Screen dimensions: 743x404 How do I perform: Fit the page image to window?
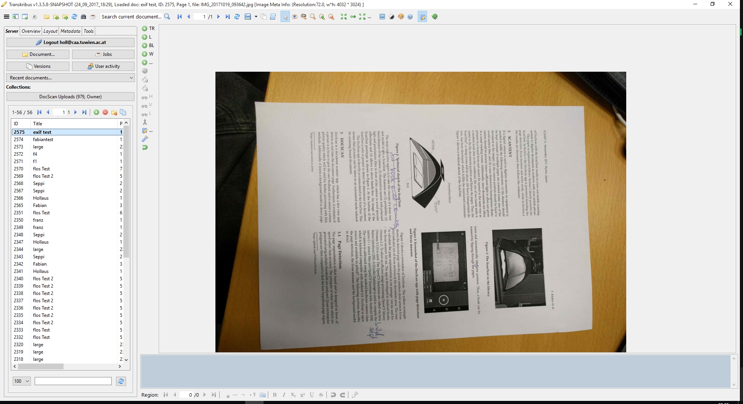point(343,17)
